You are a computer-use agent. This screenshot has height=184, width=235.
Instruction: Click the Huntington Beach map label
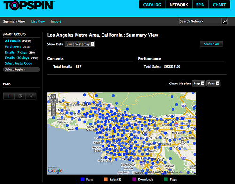(128, 167)
